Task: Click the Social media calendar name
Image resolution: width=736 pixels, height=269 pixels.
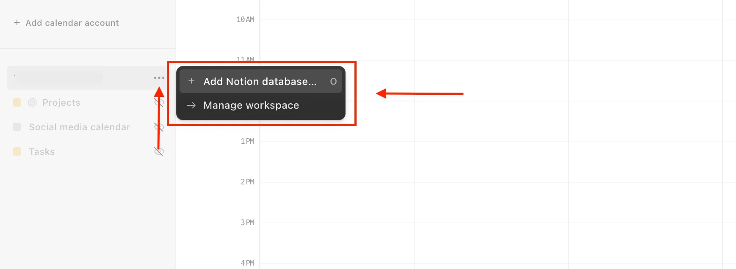Action: [79, 127]
